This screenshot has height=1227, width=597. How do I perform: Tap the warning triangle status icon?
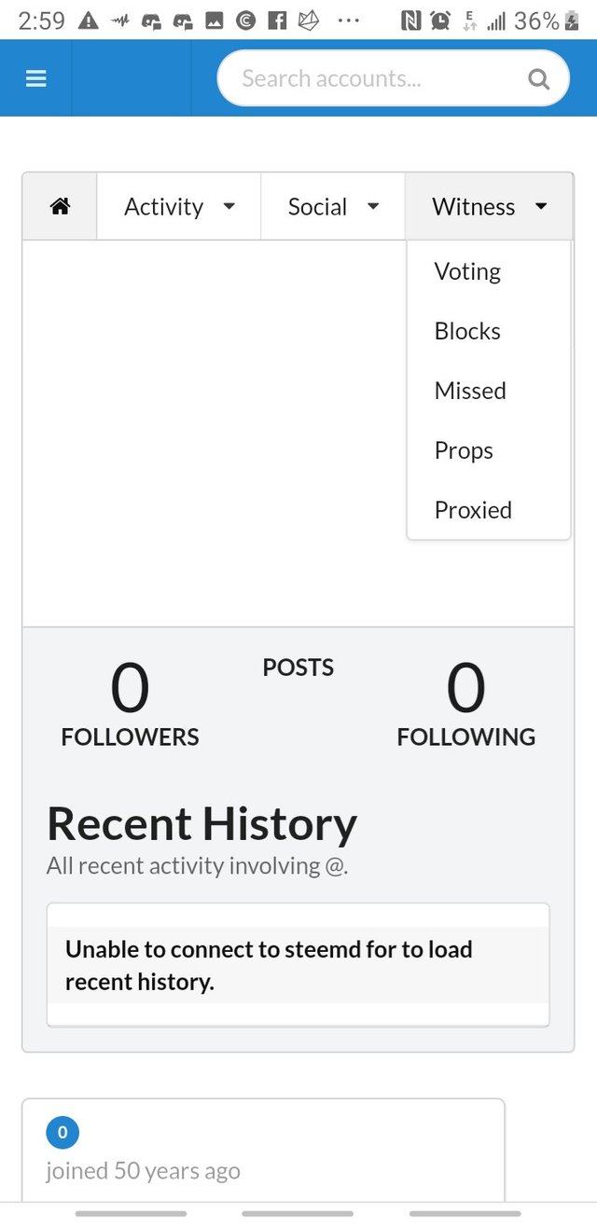(89, 21)
